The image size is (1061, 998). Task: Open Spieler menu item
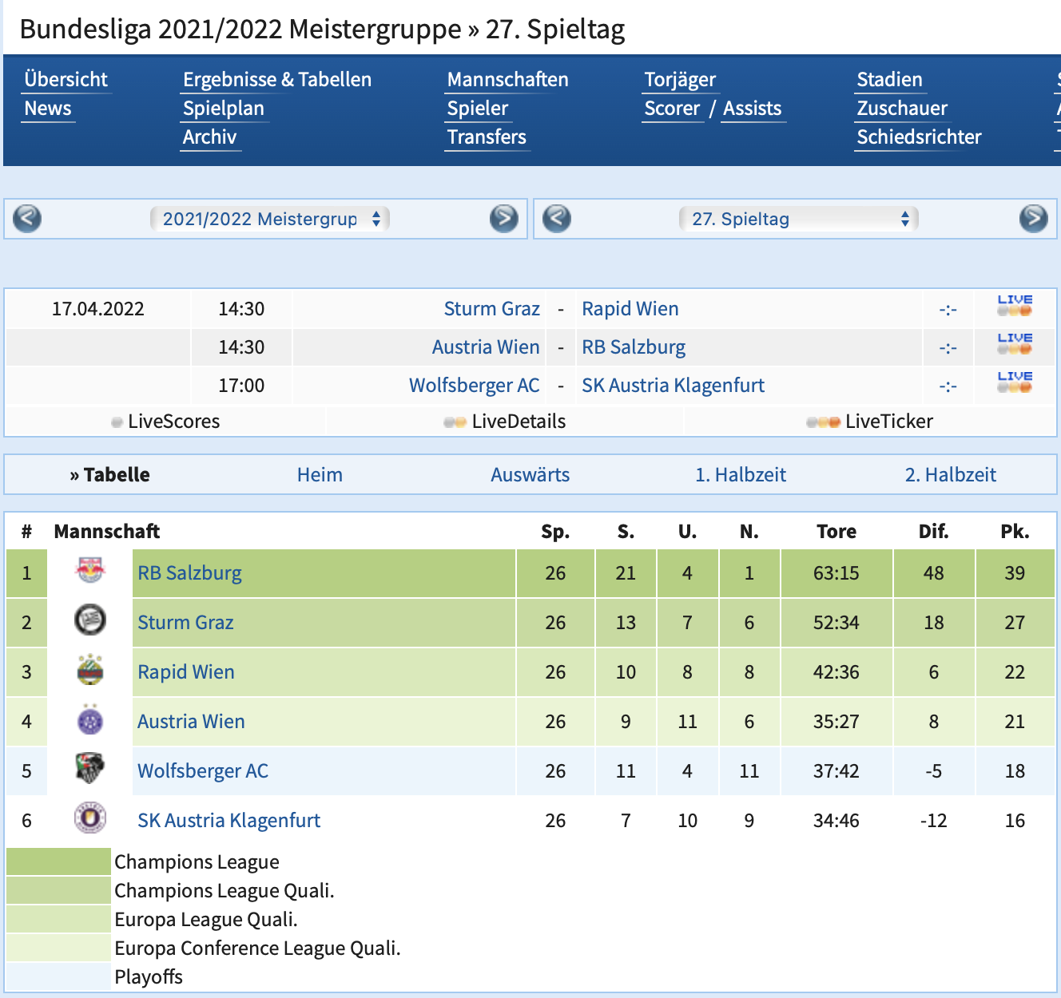tap(478, 109)
